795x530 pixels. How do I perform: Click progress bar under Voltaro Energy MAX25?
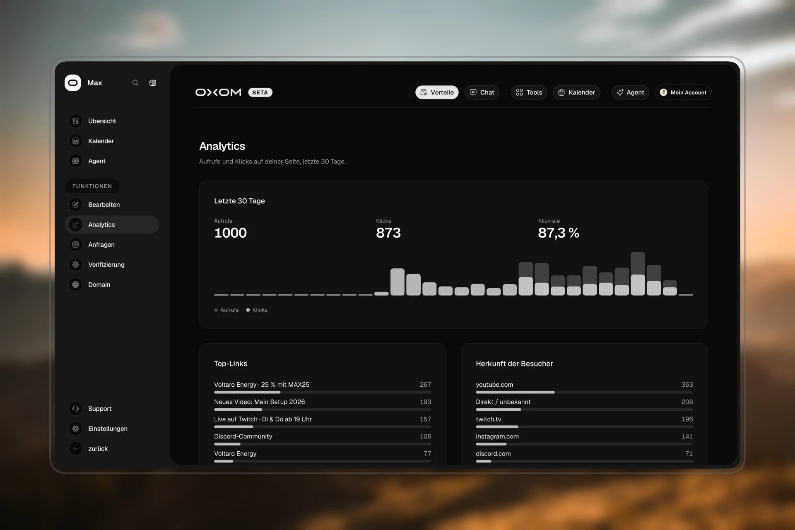(323, 392)
